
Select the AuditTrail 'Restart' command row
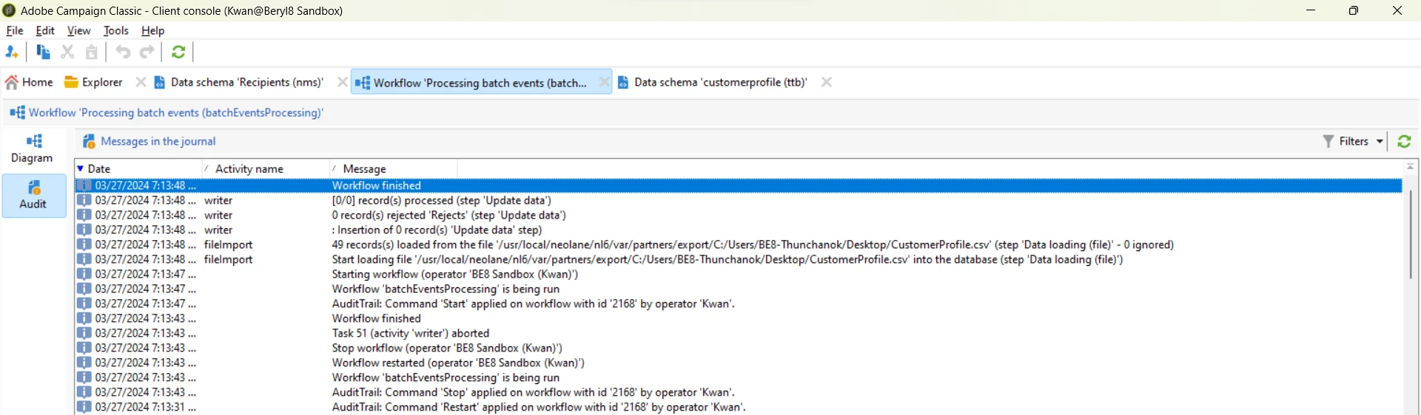click(x=739, y=407)
